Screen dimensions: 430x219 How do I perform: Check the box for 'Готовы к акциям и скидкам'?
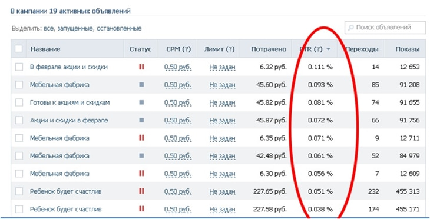point(19,102)
